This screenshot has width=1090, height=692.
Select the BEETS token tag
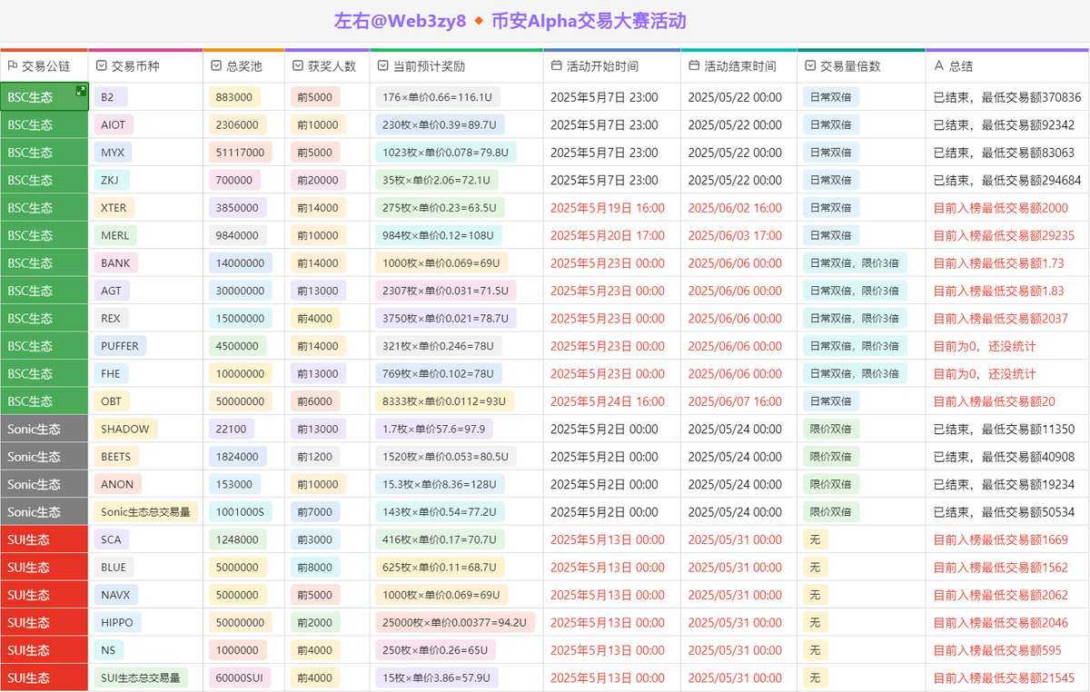[116, 457]
